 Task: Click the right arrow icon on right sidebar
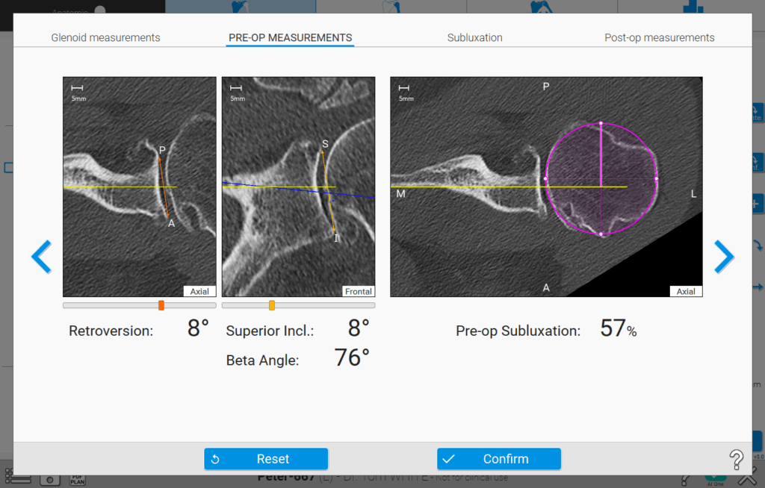758,287
